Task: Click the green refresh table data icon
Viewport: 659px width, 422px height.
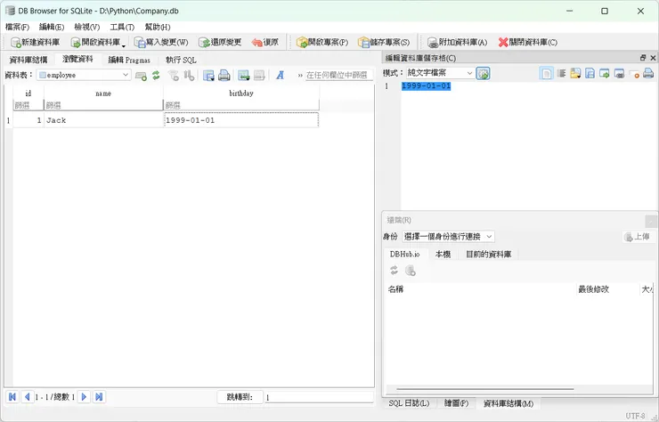Action: pos(156,76)
